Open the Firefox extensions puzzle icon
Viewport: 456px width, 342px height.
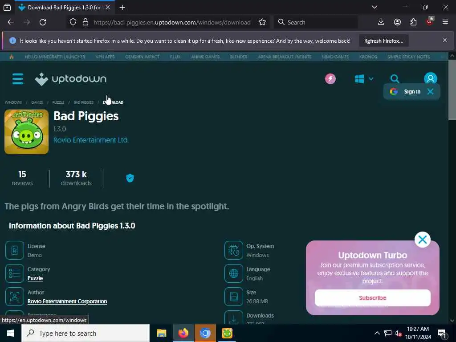[413, 22]
